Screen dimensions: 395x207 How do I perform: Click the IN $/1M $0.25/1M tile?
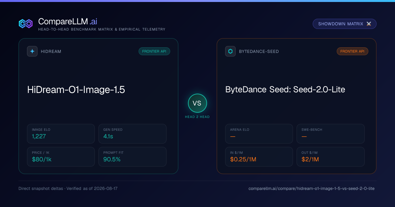click(259, 157)
